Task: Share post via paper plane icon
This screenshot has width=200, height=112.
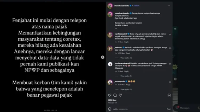Action: (x=120, y=95)
